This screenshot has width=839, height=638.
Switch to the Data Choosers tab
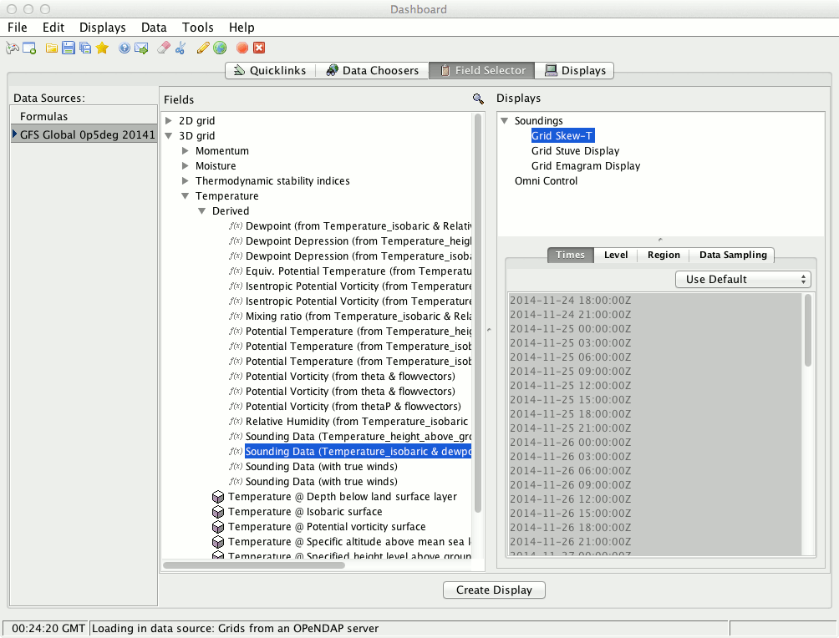tap(372, 71)
